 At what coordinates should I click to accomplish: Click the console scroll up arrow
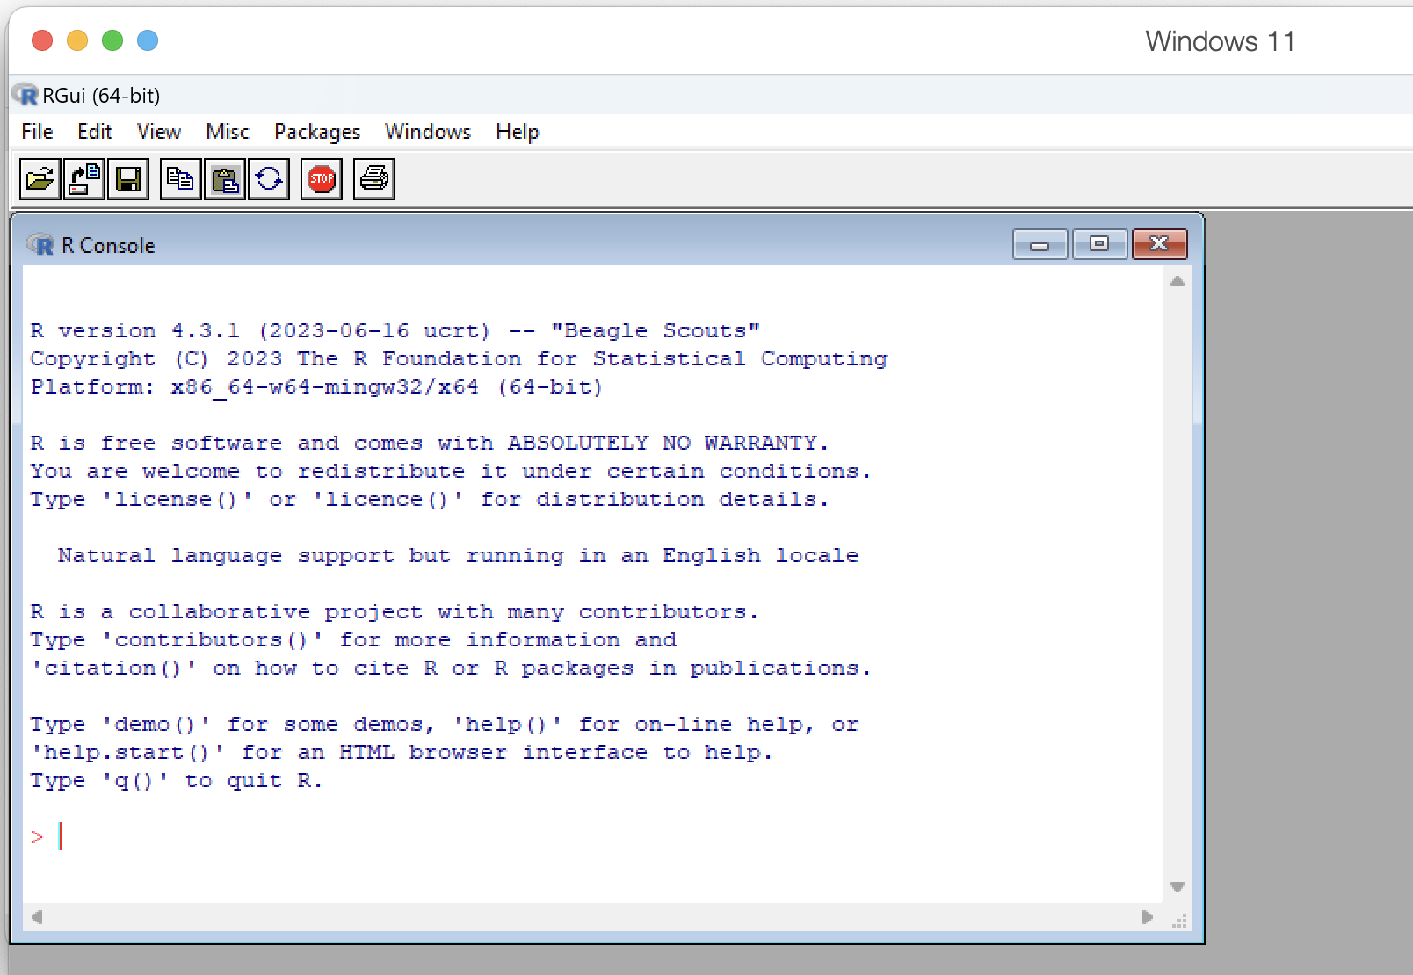tap(1177, 282)
